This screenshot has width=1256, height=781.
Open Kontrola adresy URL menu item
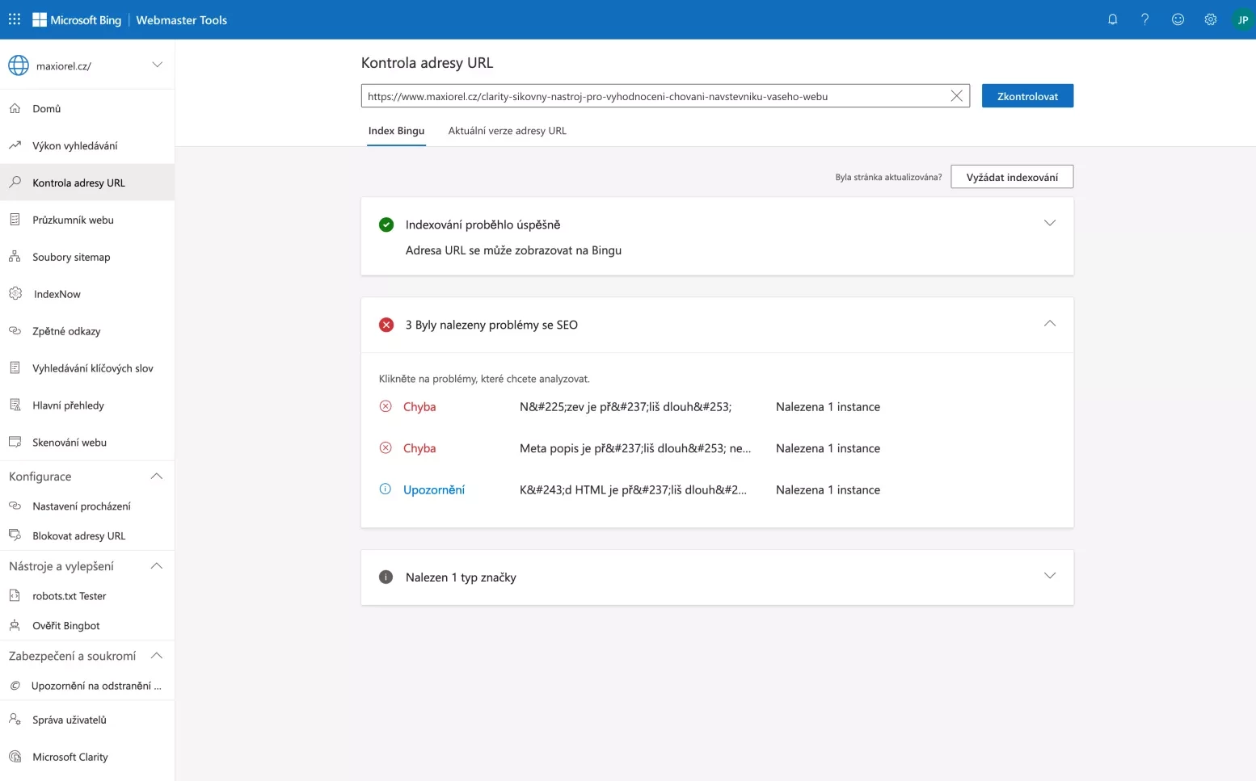tap(87, 183)
